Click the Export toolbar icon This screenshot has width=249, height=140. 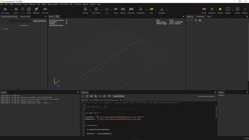tap(16, 9)
